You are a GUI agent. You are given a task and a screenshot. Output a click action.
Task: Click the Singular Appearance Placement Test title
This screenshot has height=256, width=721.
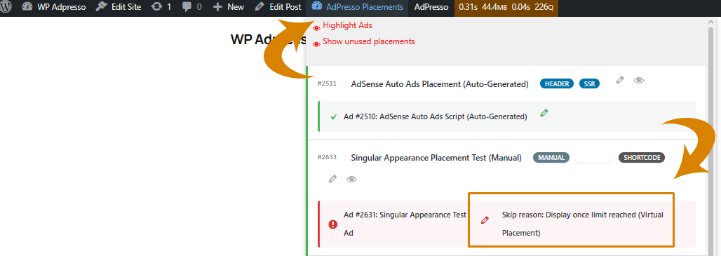pyautogui.click(x=436, y=158)
